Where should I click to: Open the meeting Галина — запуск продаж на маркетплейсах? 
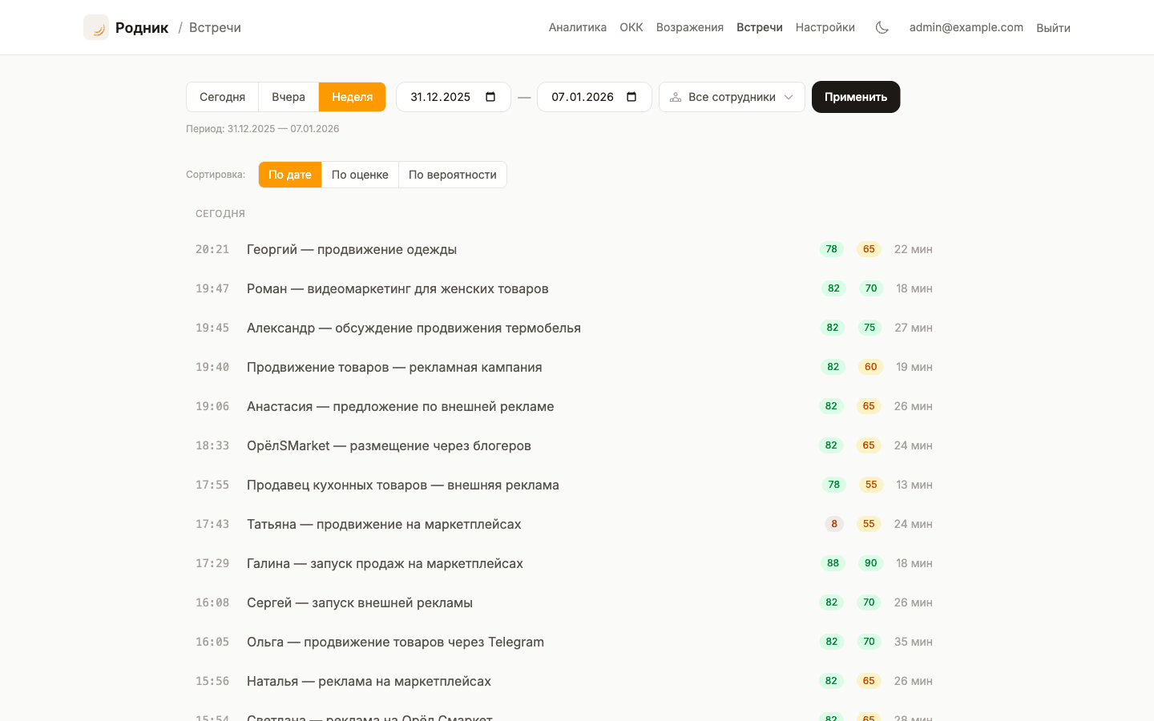[x=383, y=563]
